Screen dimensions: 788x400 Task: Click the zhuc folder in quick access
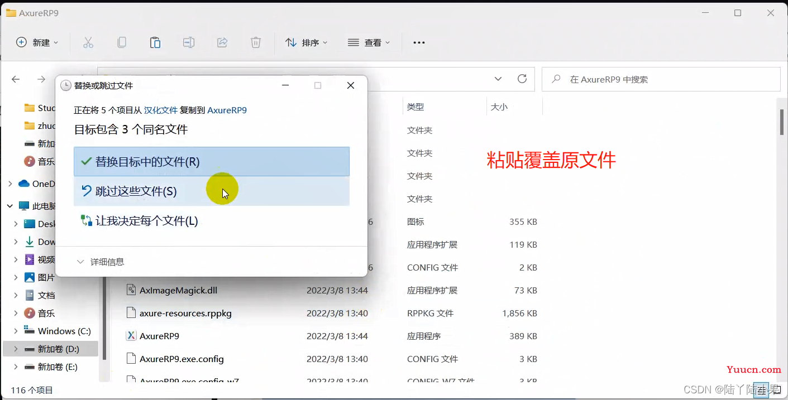[40, 126]
